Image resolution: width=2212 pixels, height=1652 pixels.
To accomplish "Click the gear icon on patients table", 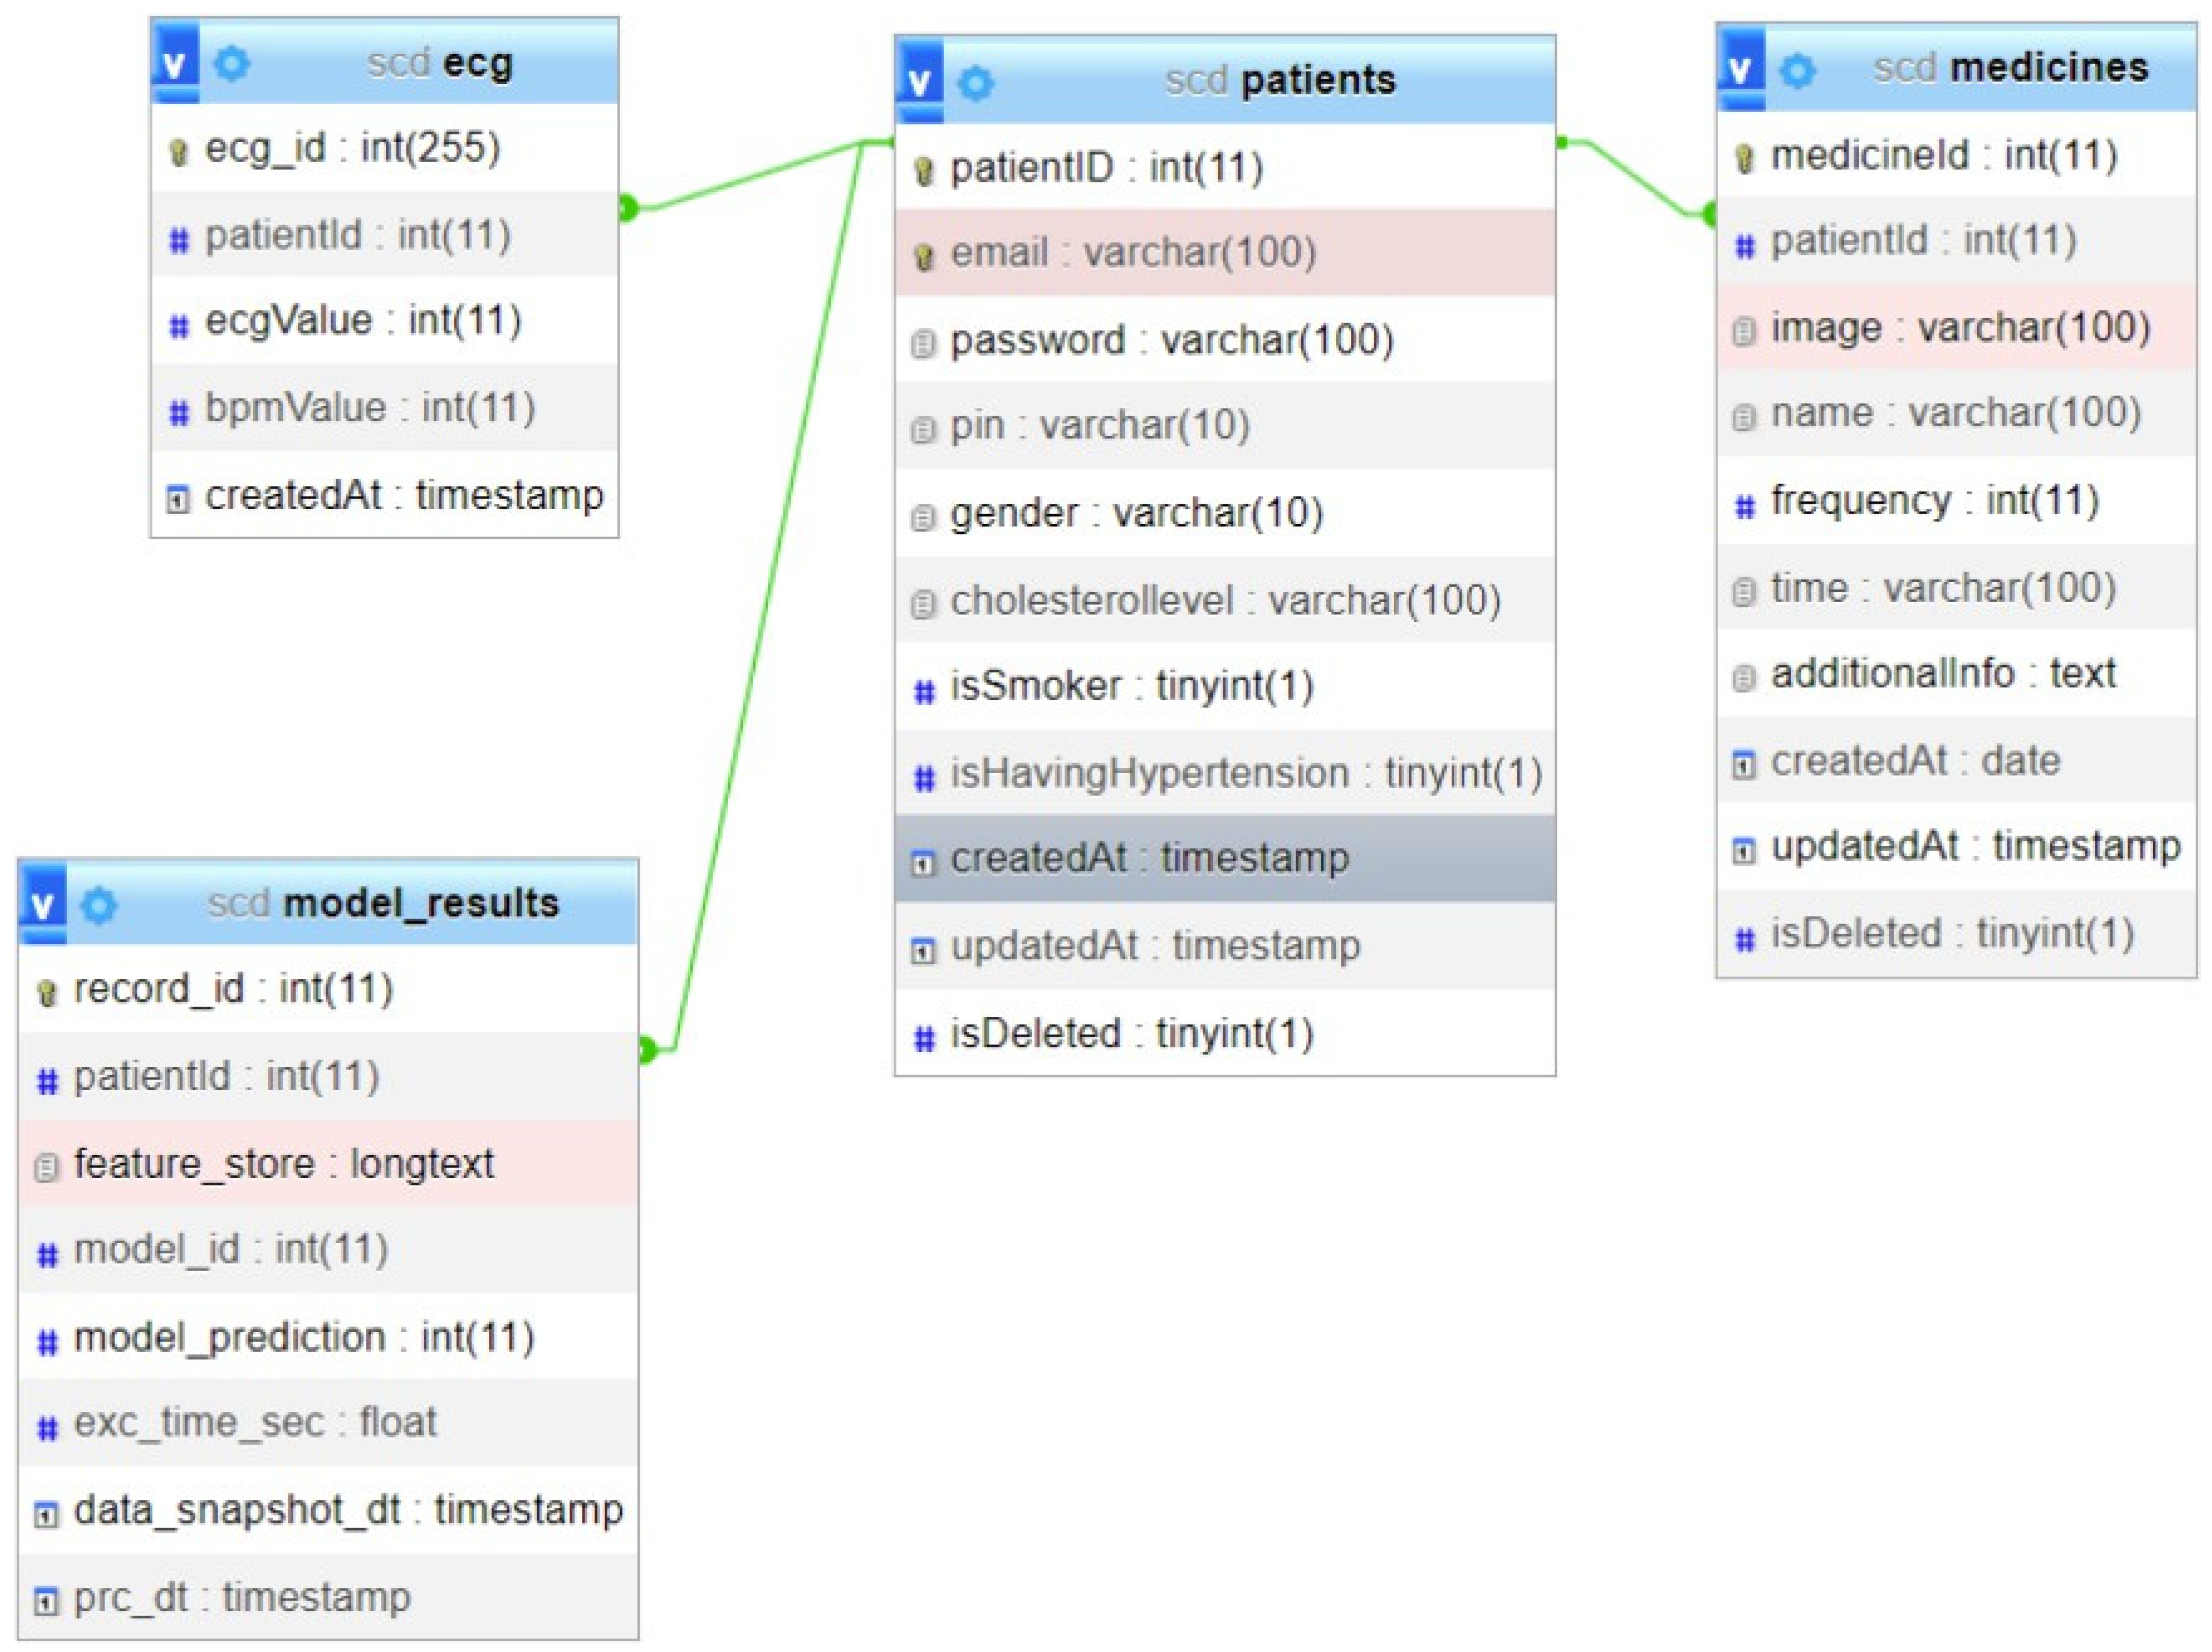I will click(975, 83).
